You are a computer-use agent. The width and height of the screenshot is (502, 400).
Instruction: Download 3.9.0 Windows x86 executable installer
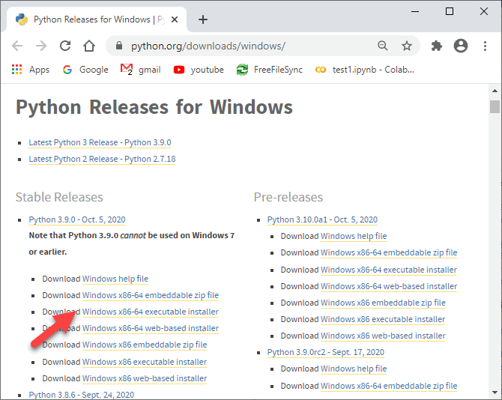point(145,362)
